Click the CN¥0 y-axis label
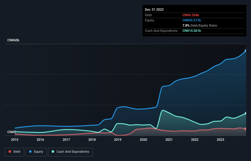251x161 pixels. pyautogui.click(x=11, y=132)
